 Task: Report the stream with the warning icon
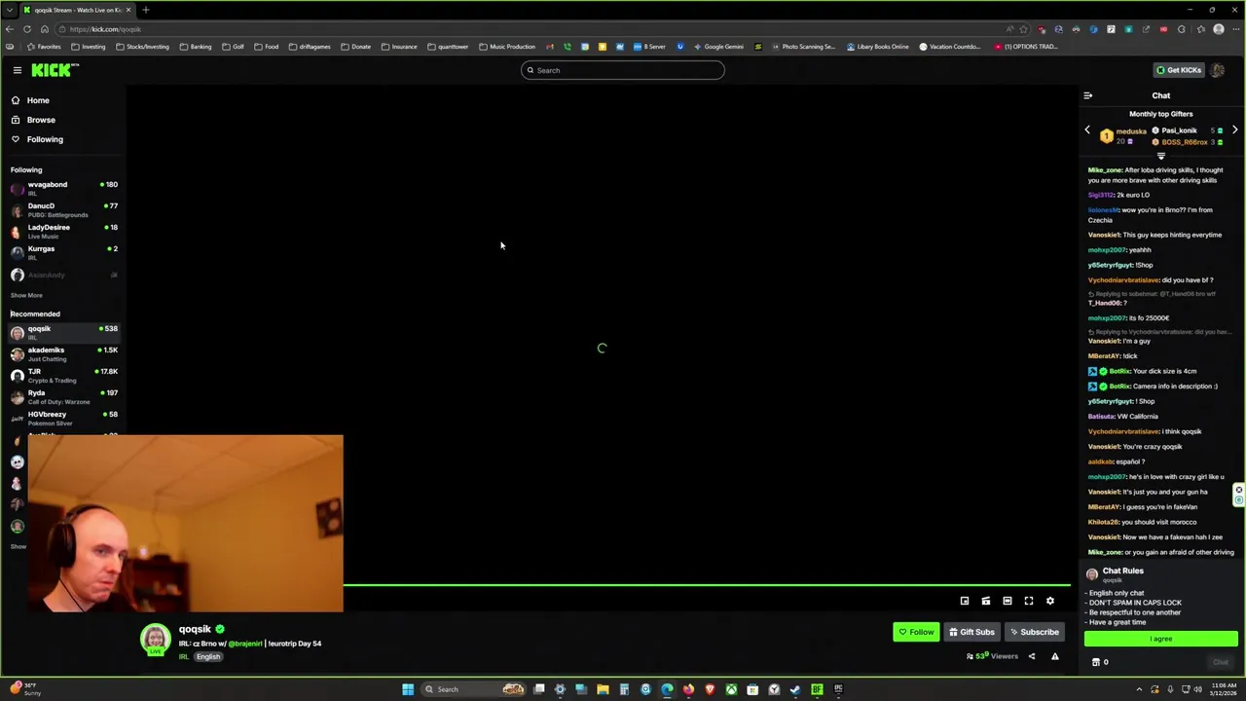click(x=1054, y=656)
